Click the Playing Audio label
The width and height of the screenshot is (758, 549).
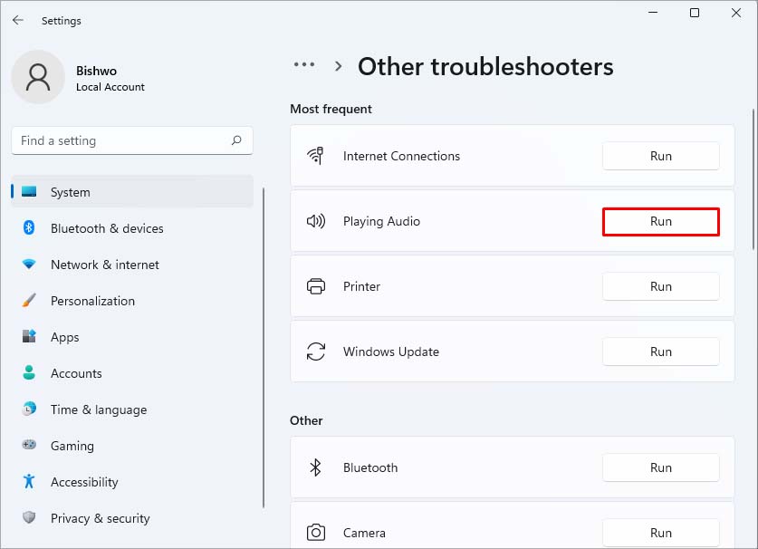point(381,222)
